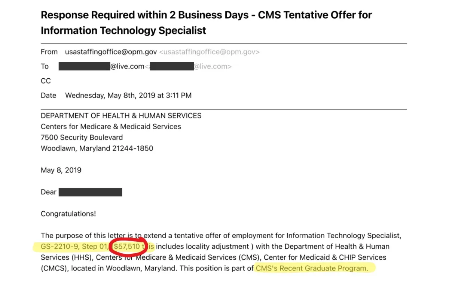449x281 pixels.
Task: Click the 7500 Security Boulevard address line
Action: click(82, 138)
